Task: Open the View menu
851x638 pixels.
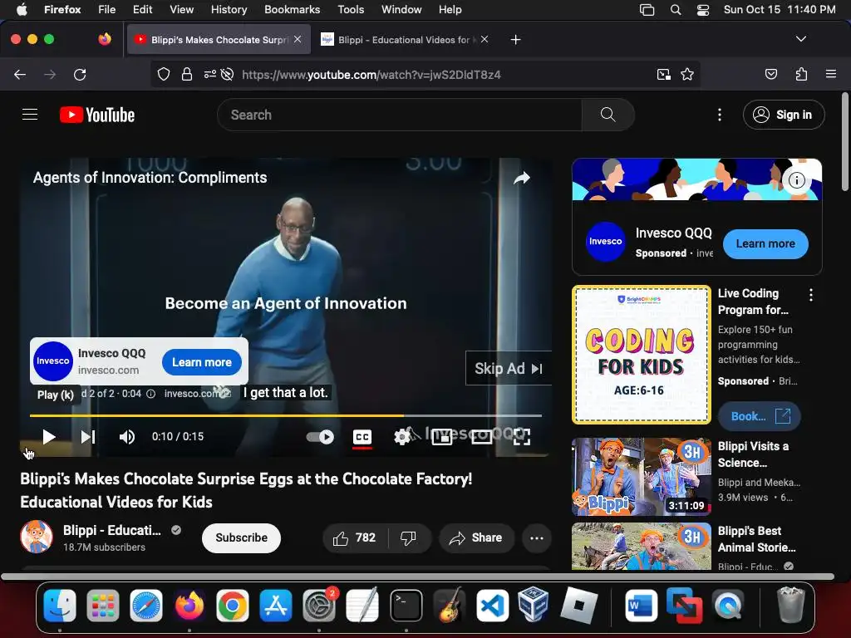Action: 181,9
